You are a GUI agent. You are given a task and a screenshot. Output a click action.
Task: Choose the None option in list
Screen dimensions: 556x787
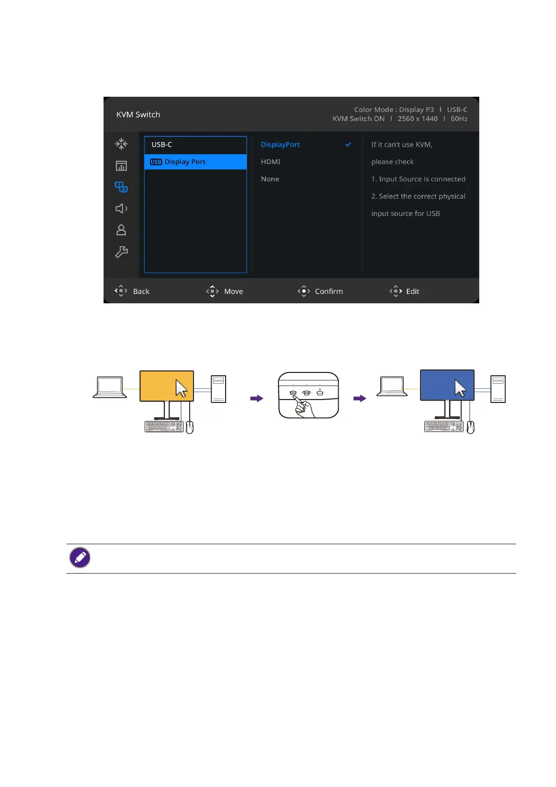click(x=270, y=179)
